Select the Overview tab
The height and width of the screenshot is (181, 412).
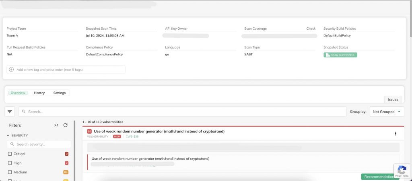(18, 93)
